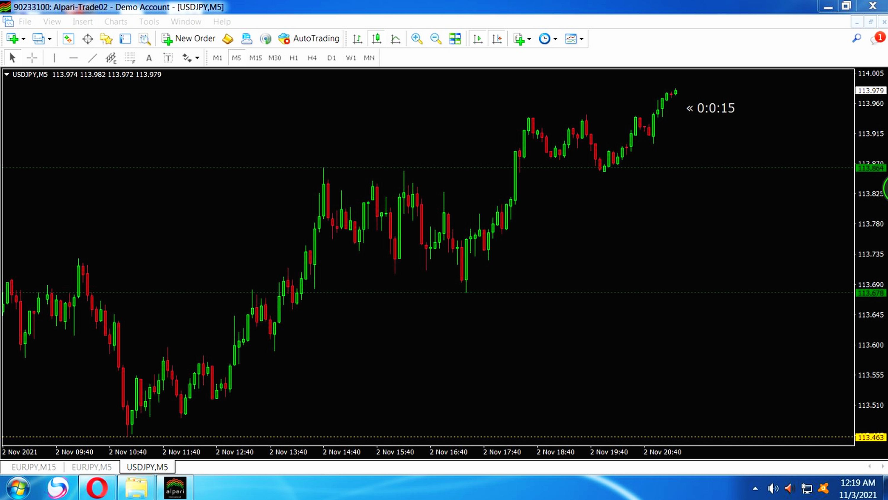Switch to the EURJPY,M15 chart tab

point(33,467)
